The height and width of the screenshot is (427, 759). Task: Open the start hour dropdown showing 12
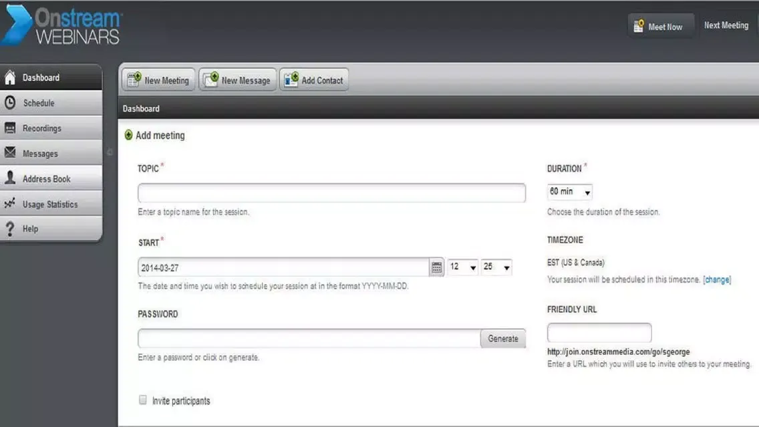click(463, 267)
